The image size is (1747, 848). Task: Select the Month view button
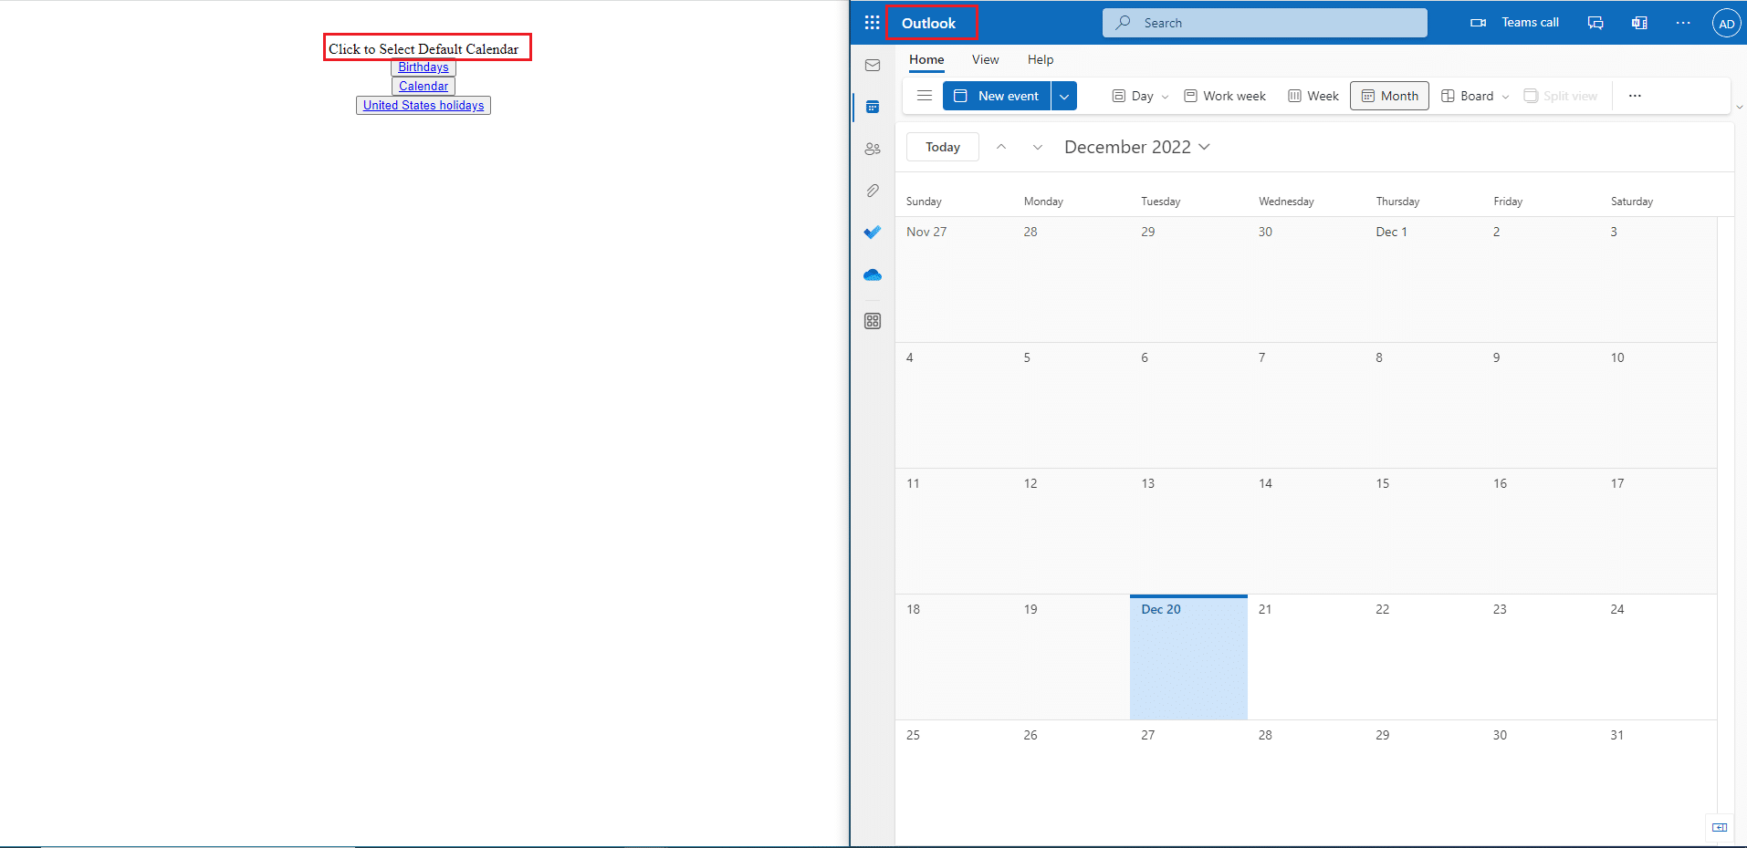[1389, 96]
